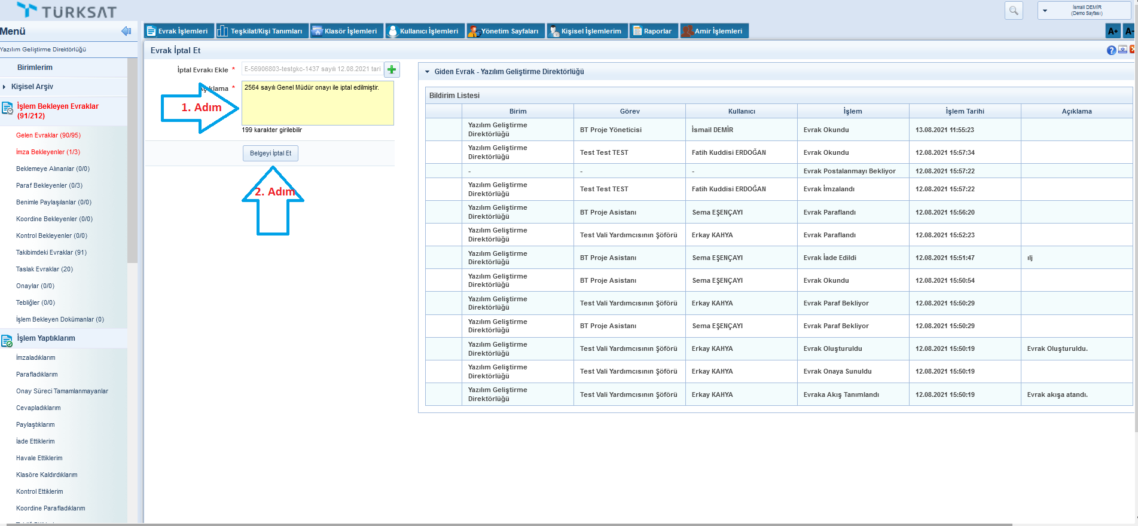Image resolution: width=1138 pixels, height=526 pixels.
Task: Collapse the Menü sidebar with arrow icon
Action: click(126, 31)
